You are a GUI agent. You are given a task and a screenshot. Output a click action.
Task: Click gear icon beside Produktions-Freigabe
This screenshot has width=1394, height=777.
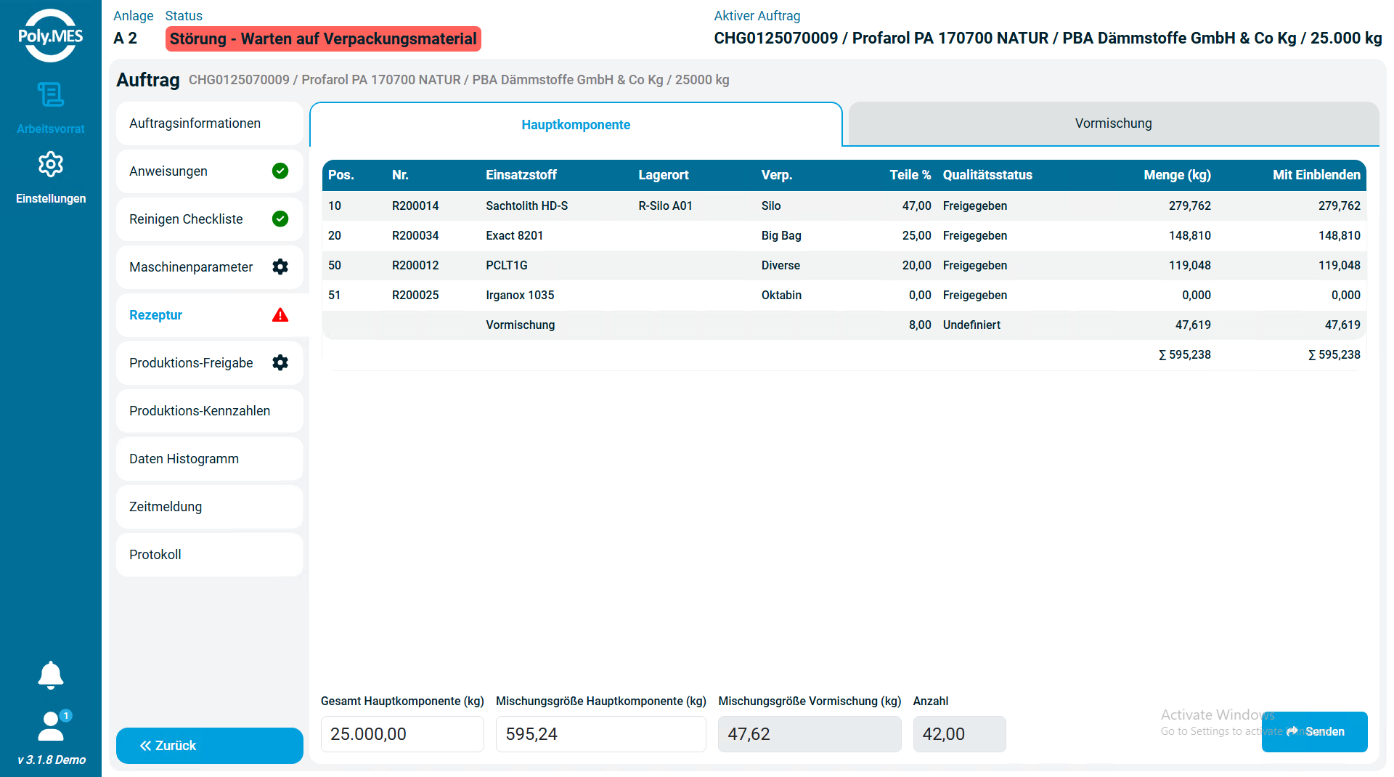tap(280, 363)
